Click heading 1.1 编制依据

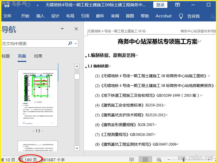[98, 66]
